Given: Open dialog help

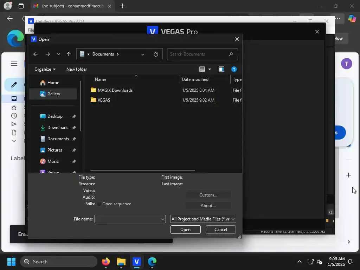Looking at the screenshot, I should (234, 69).
